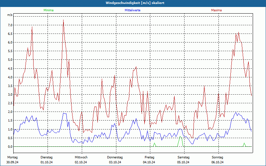Click the 0,0 y-axis value
The width and height of the screenshot is (266, 166).
pos(10,147)
